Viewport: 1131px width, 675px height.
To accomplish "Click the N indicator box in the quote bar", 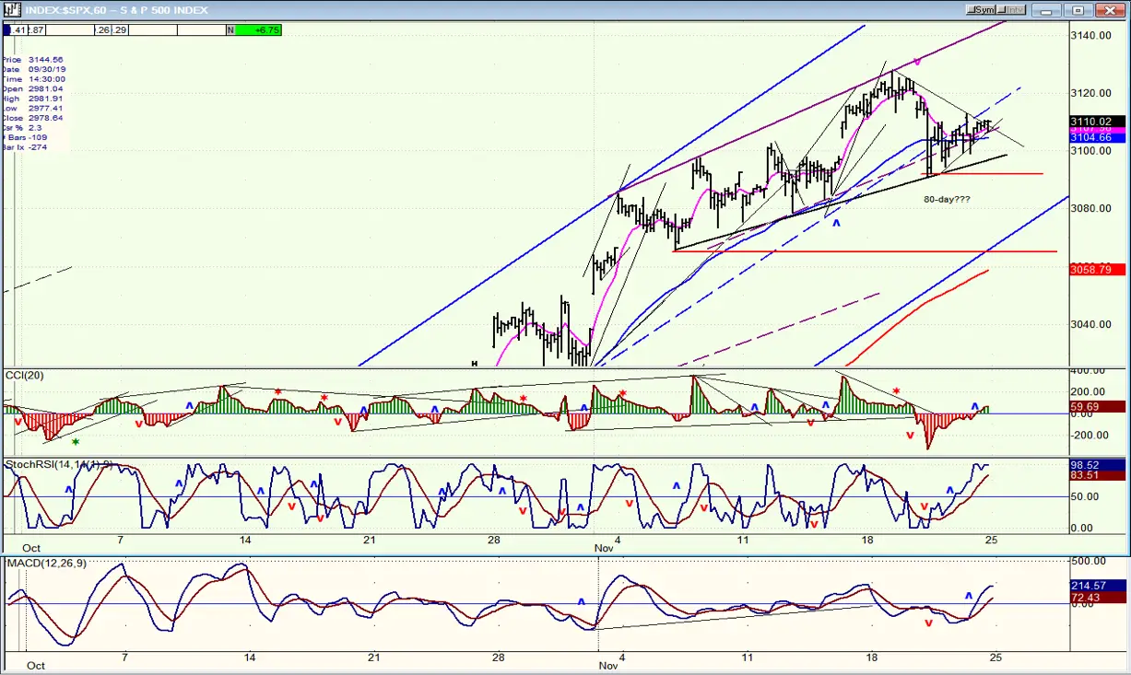I will tap(230, 30).
